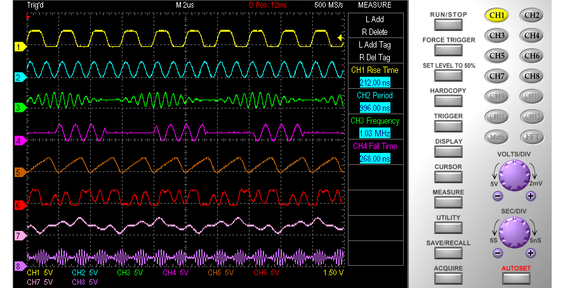
Task: Open the DISPLAY menu button
Action: coord(448,152)
